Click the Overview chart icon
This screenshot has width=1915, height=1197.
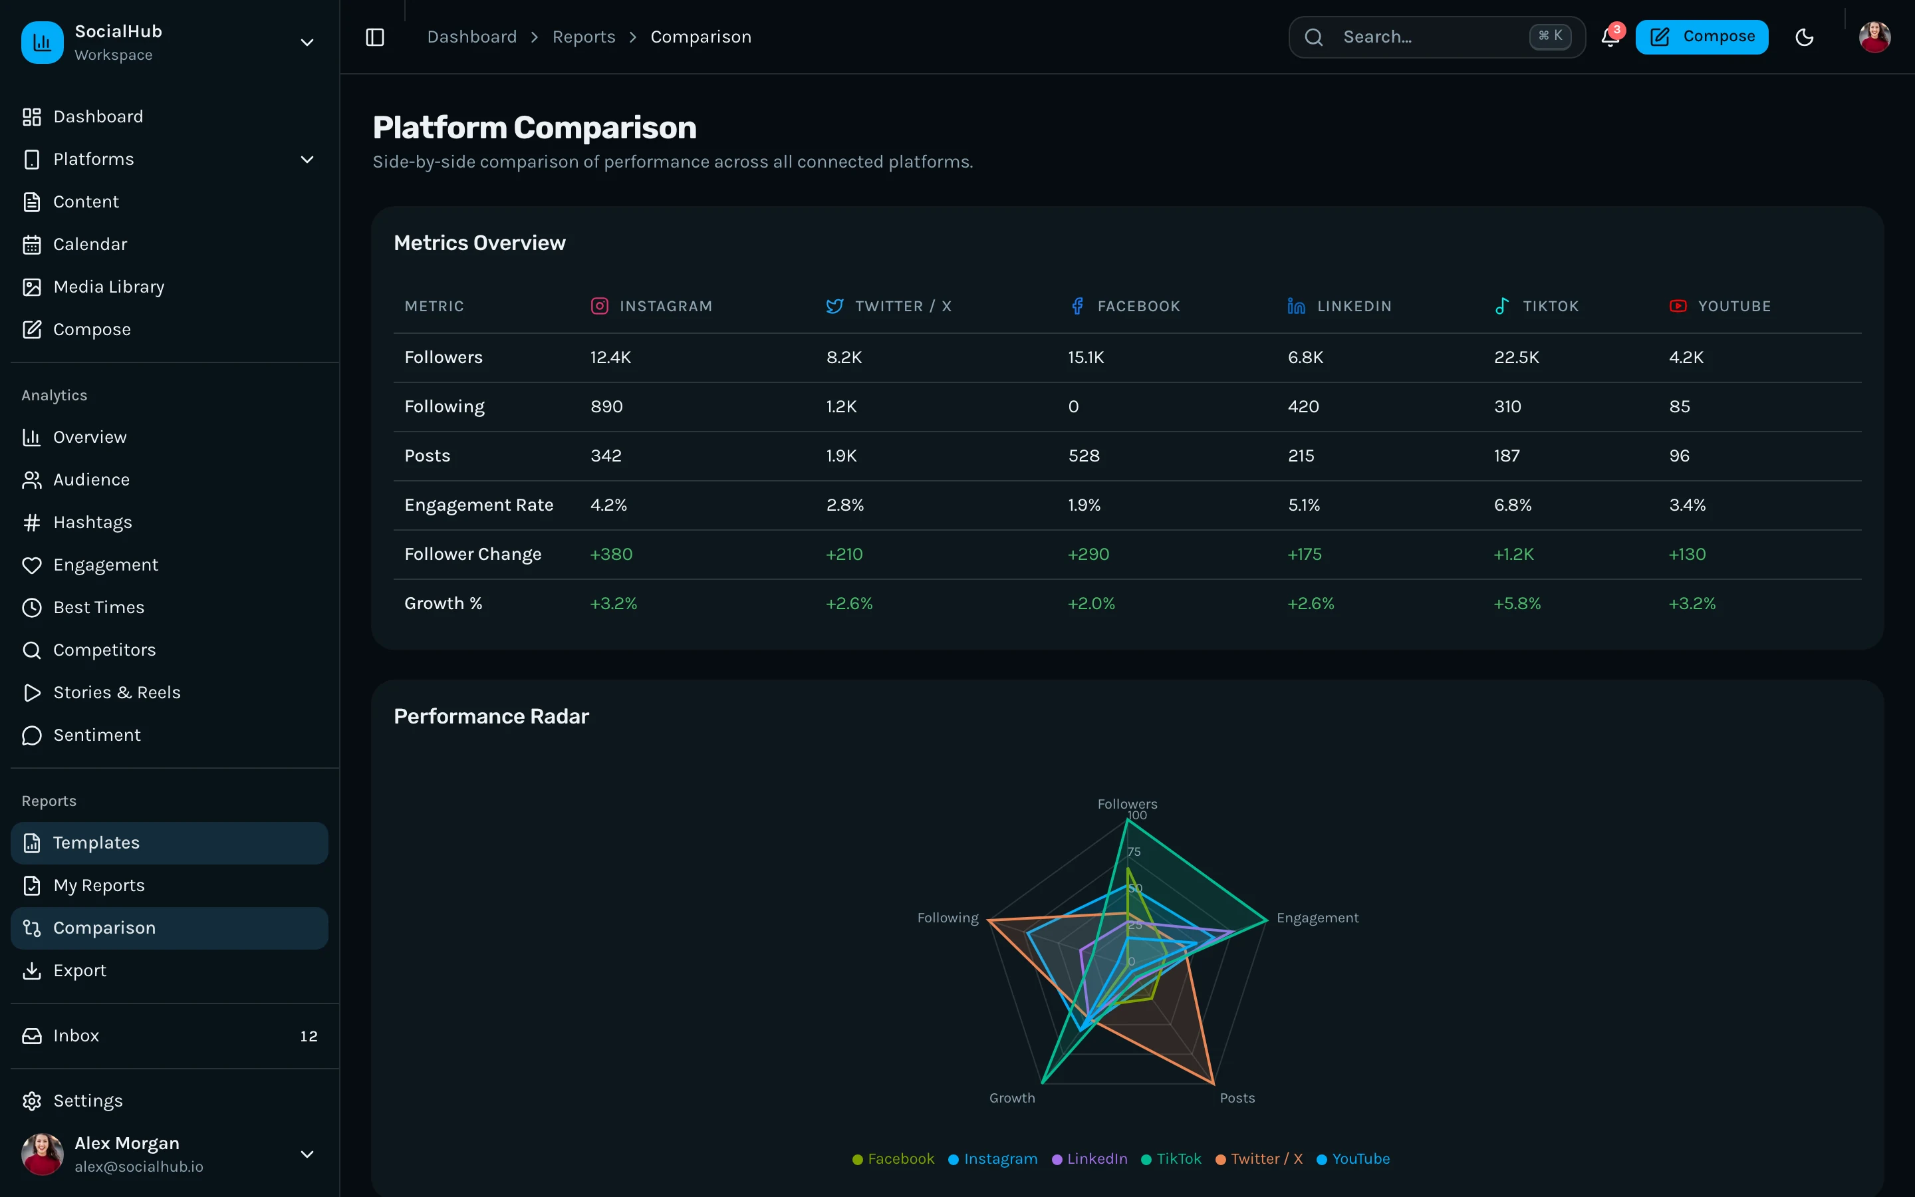[32, 437]
